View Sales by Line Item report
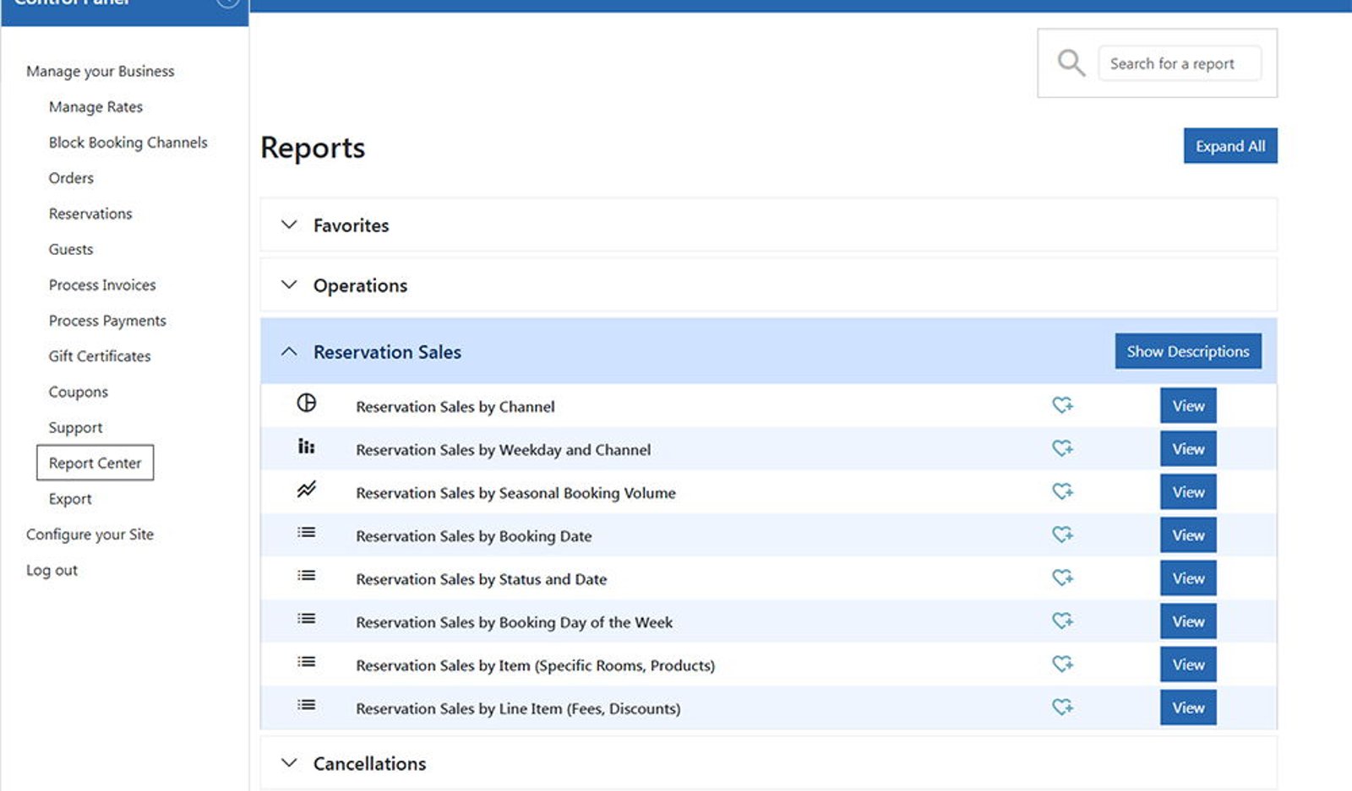 click(1188, 708)
